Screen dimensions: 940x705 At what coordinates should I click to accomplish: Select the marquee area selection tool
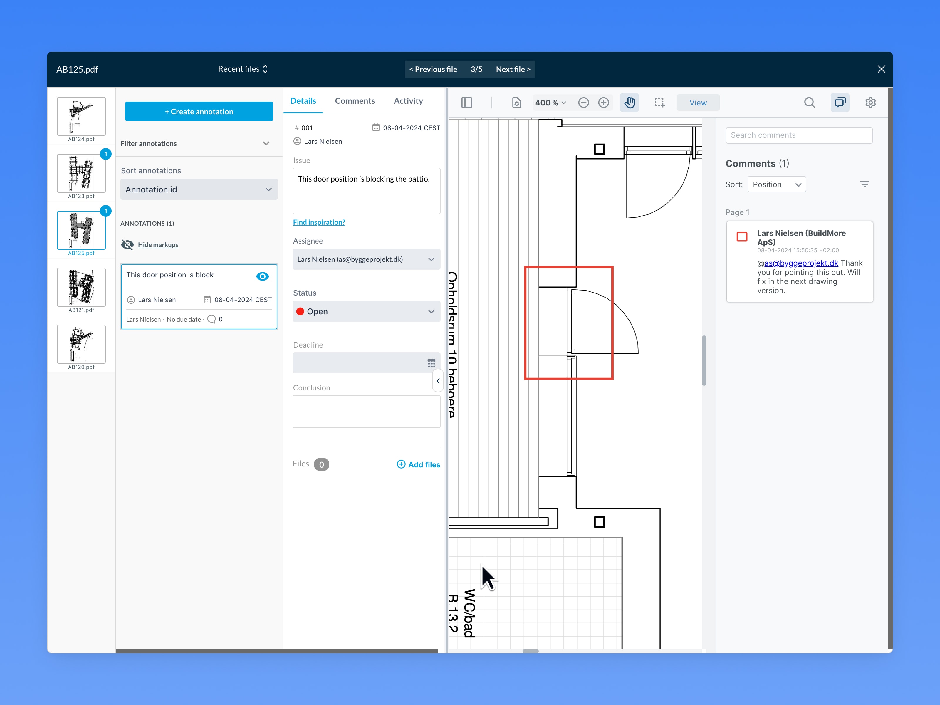(x=659, y=103)
